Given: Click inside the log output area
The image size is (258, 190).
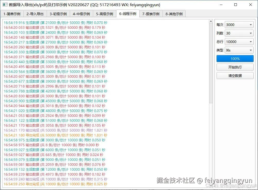Looking at the screenshot, I should click(x=103, y=103).
